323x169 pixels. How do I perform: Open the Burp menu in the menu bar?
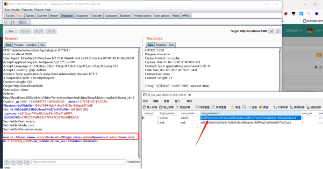[x=7, y=10]
